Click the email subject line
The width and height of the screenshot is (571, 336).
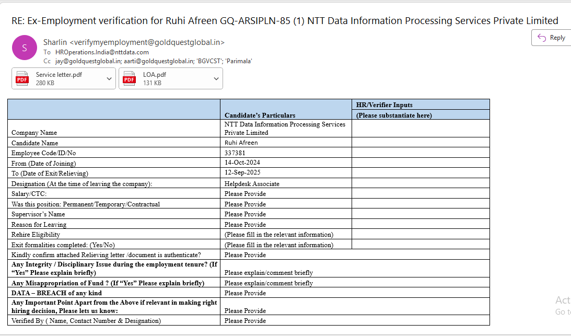(x=285, y=21)
